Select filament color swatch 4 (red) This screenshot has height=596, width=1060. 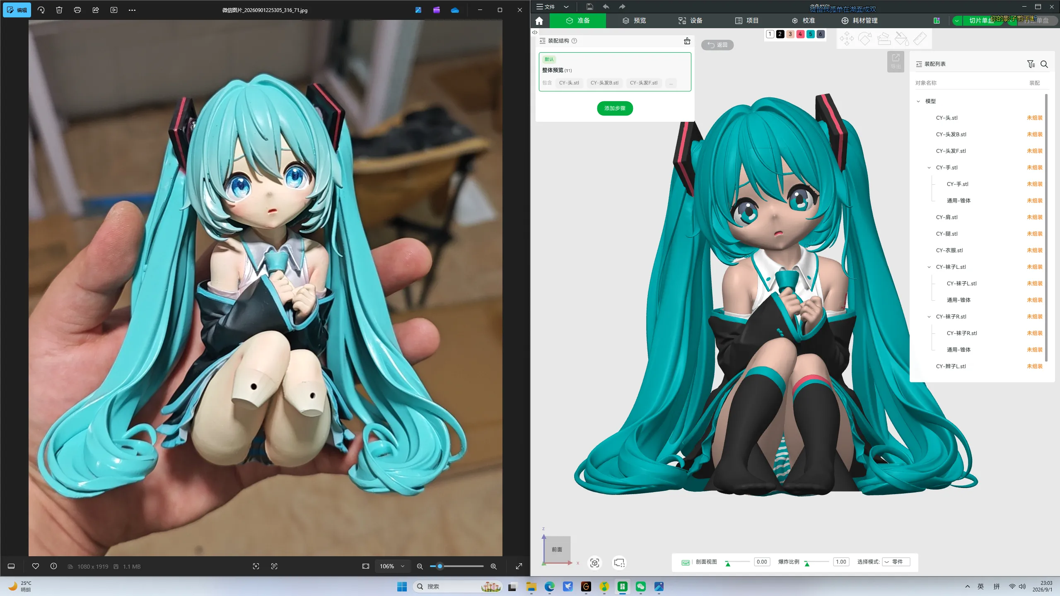pos(800,34)
